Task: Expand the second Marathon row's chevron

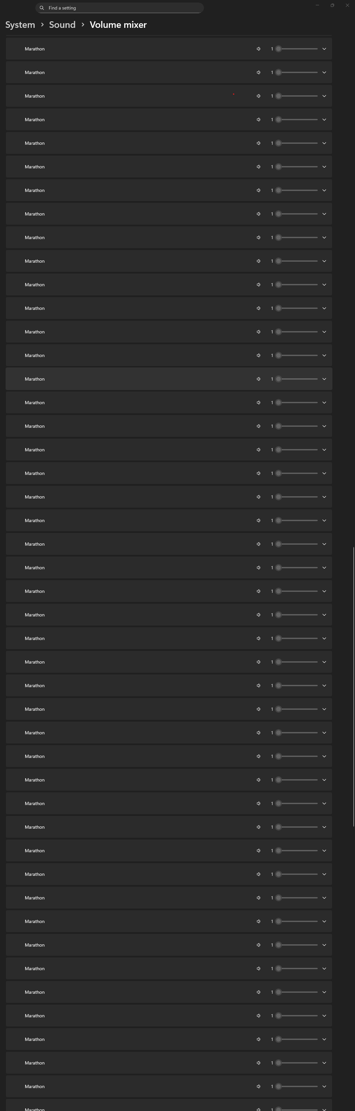Action: coord(324,72)
